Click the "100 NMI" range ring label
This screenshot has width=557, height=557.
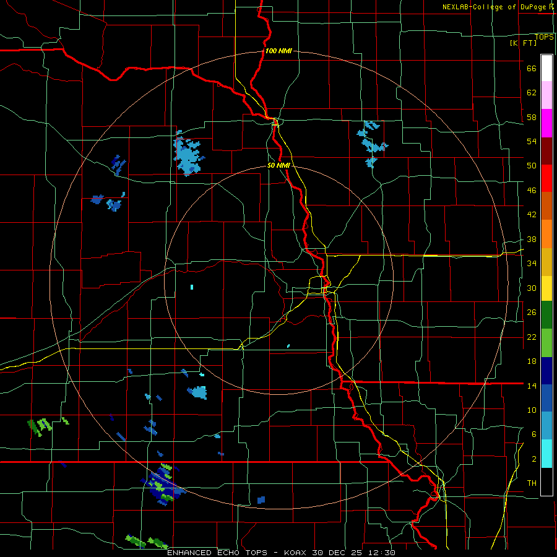pos(278,51)
